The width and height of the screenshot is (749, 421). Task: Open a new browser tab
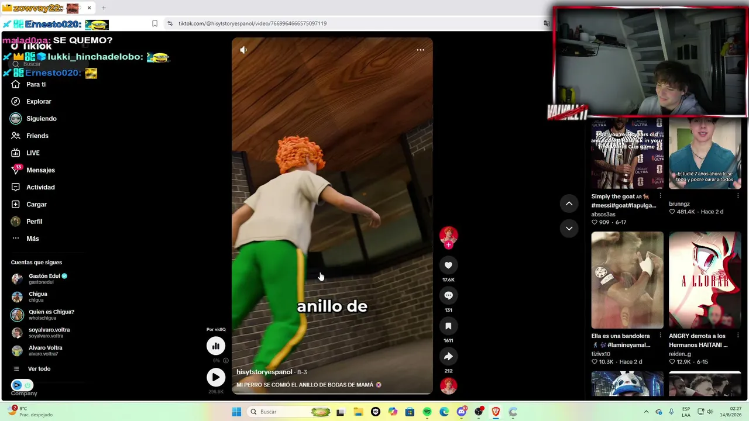[104, 8]
